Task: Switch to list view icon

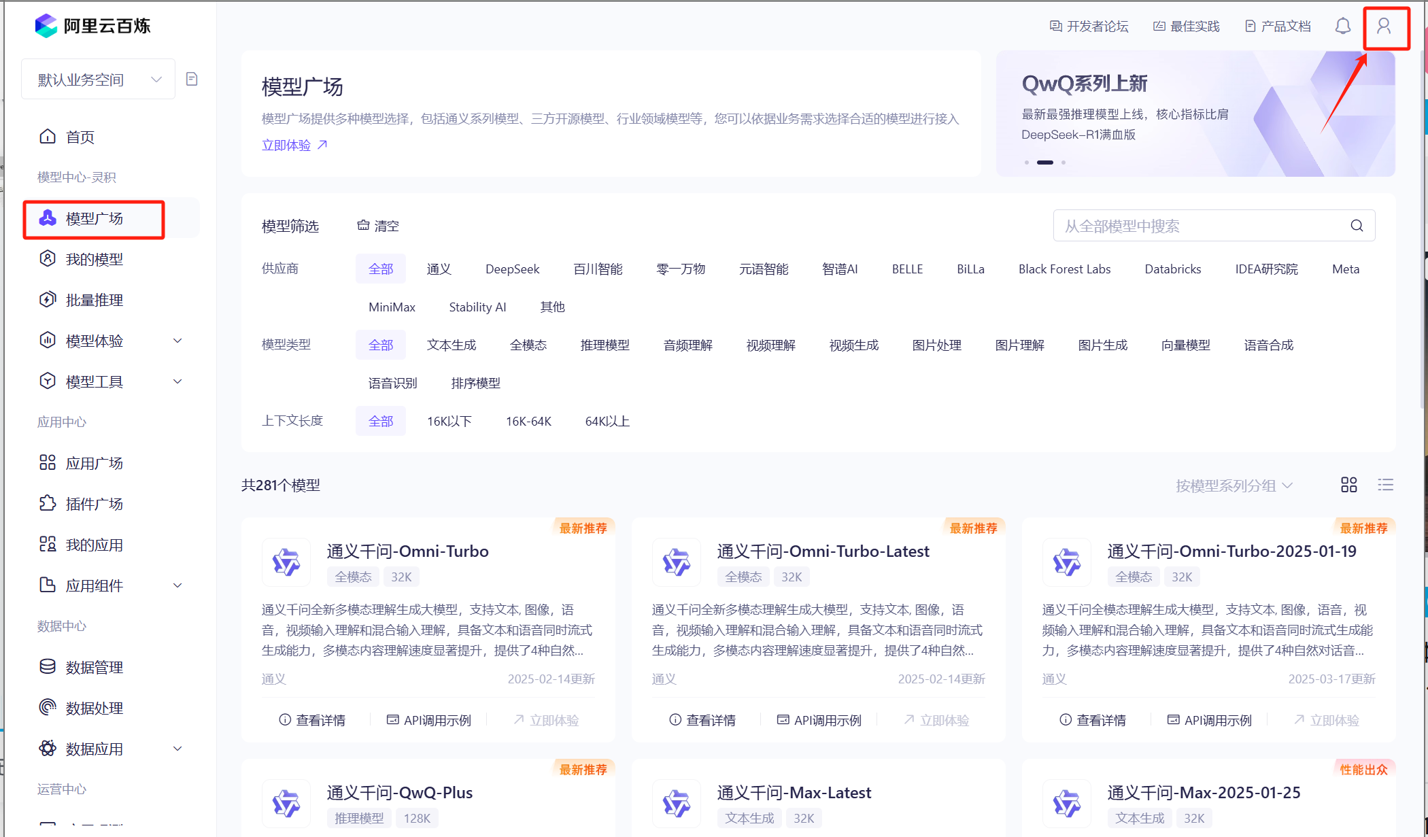Action: [x=1385, y=485]
